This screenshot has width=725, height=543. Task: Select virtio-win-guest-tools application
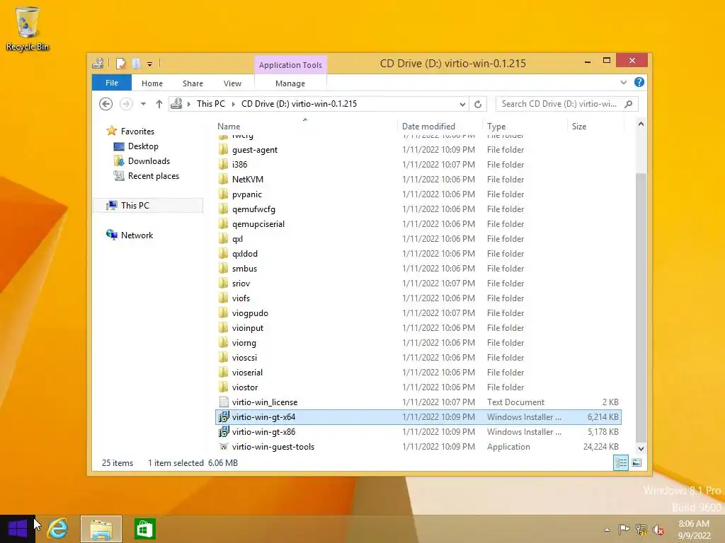tap(418, 447)
